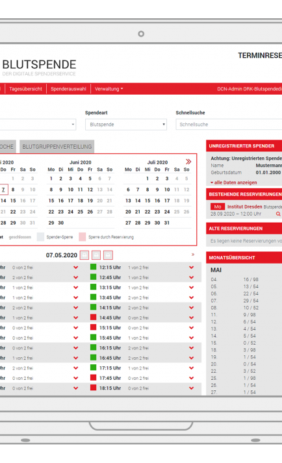Viewport: 282px width, 463px height.
Task: Expand the 18:15 Uhr slot row
Action: [x=191, y=388]
